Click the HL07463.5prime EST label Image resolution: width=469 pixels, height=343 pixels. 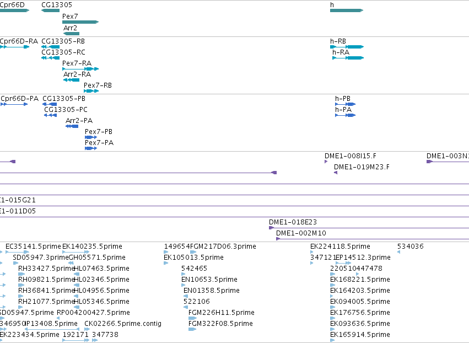pos(102,269)
